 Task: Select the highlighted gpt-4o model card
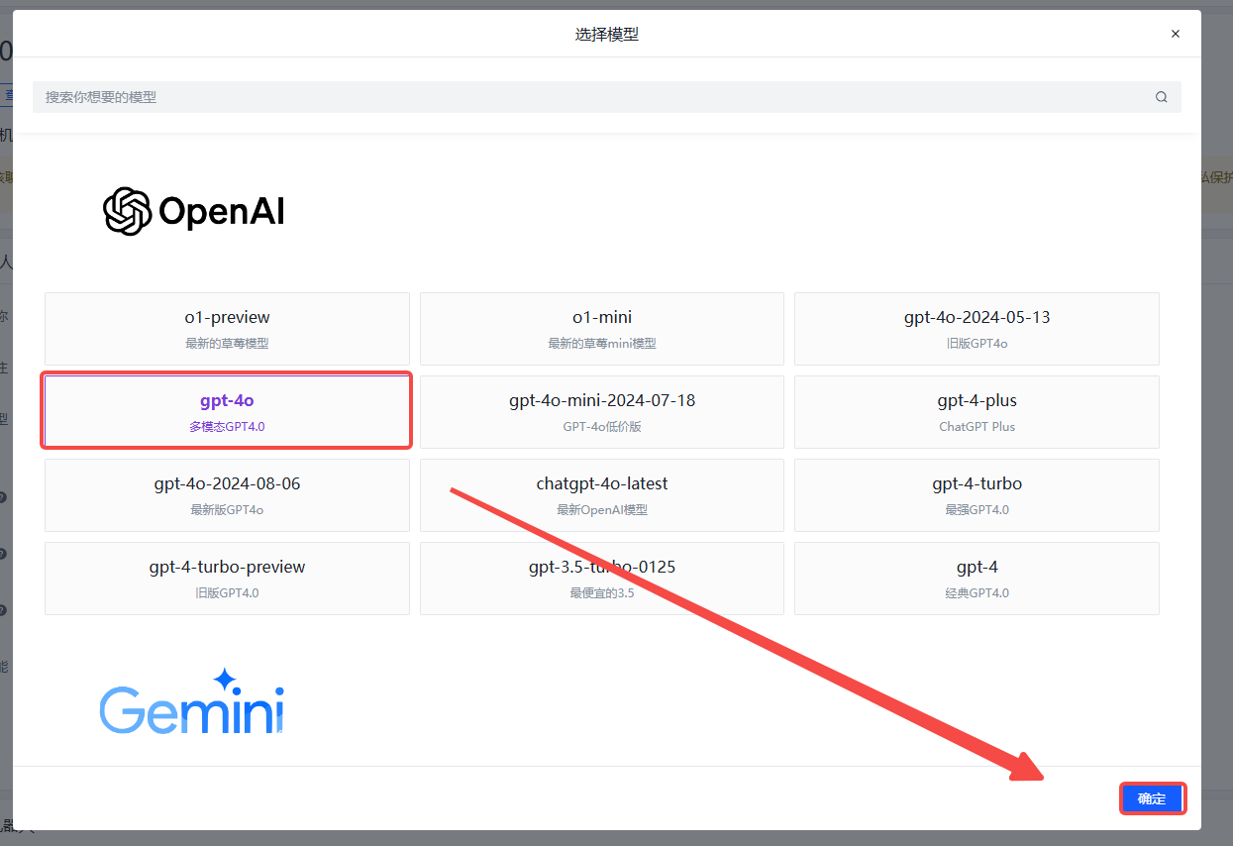click(x=227, y=412)
